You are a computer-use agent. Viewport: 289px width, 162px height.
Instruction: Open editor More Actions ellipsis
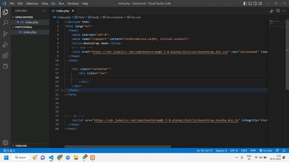284,11
